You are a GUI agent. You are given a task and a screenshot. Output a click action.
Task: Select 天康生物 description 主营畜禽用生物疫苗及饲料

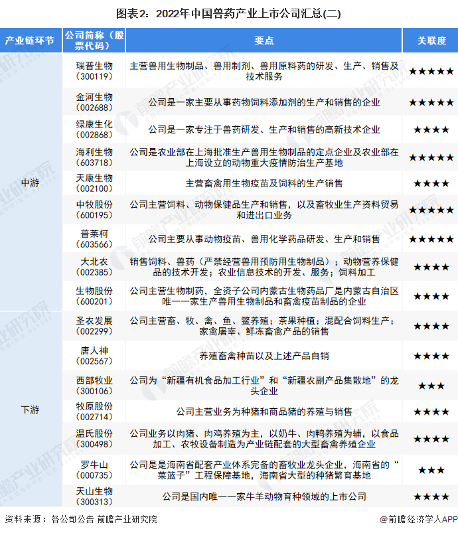click(x=264, y=183)
